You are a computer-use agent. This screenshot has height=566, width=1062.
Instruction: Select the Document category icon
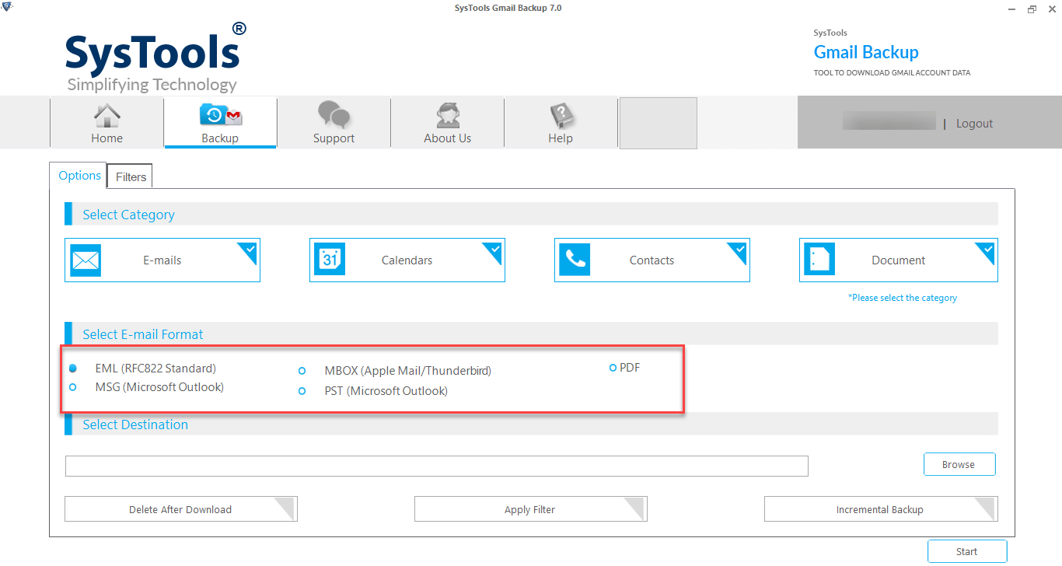[819, 260]
